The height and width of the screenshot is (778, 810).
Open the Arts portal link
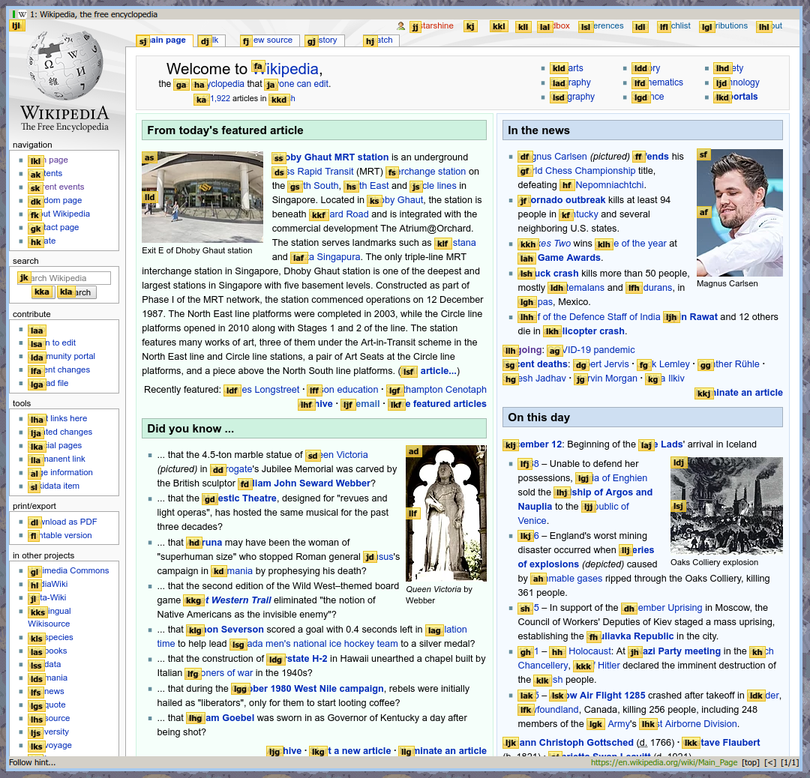[567, 68]
